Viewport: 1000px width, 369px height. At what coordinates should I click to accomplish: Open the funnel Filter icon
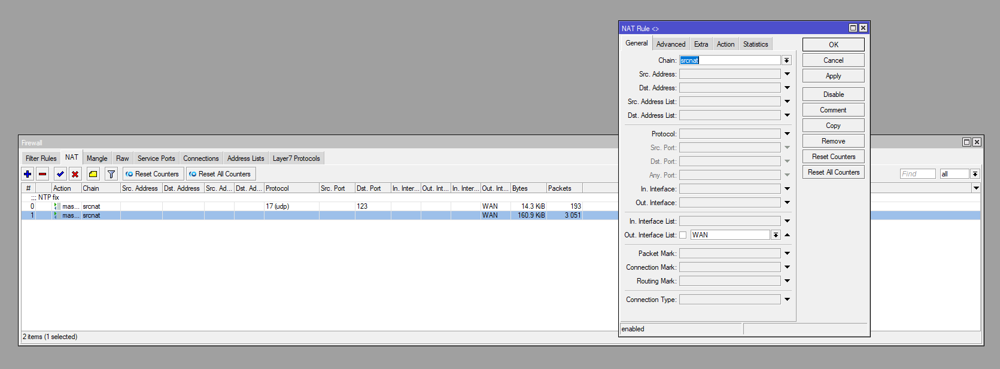111,174
